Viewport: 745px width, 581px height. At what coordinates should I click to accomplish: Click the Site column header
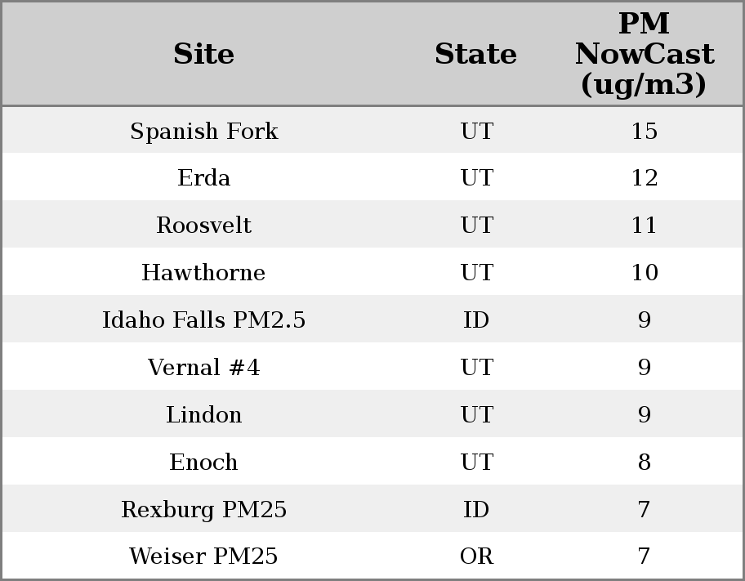click(203, 55)
